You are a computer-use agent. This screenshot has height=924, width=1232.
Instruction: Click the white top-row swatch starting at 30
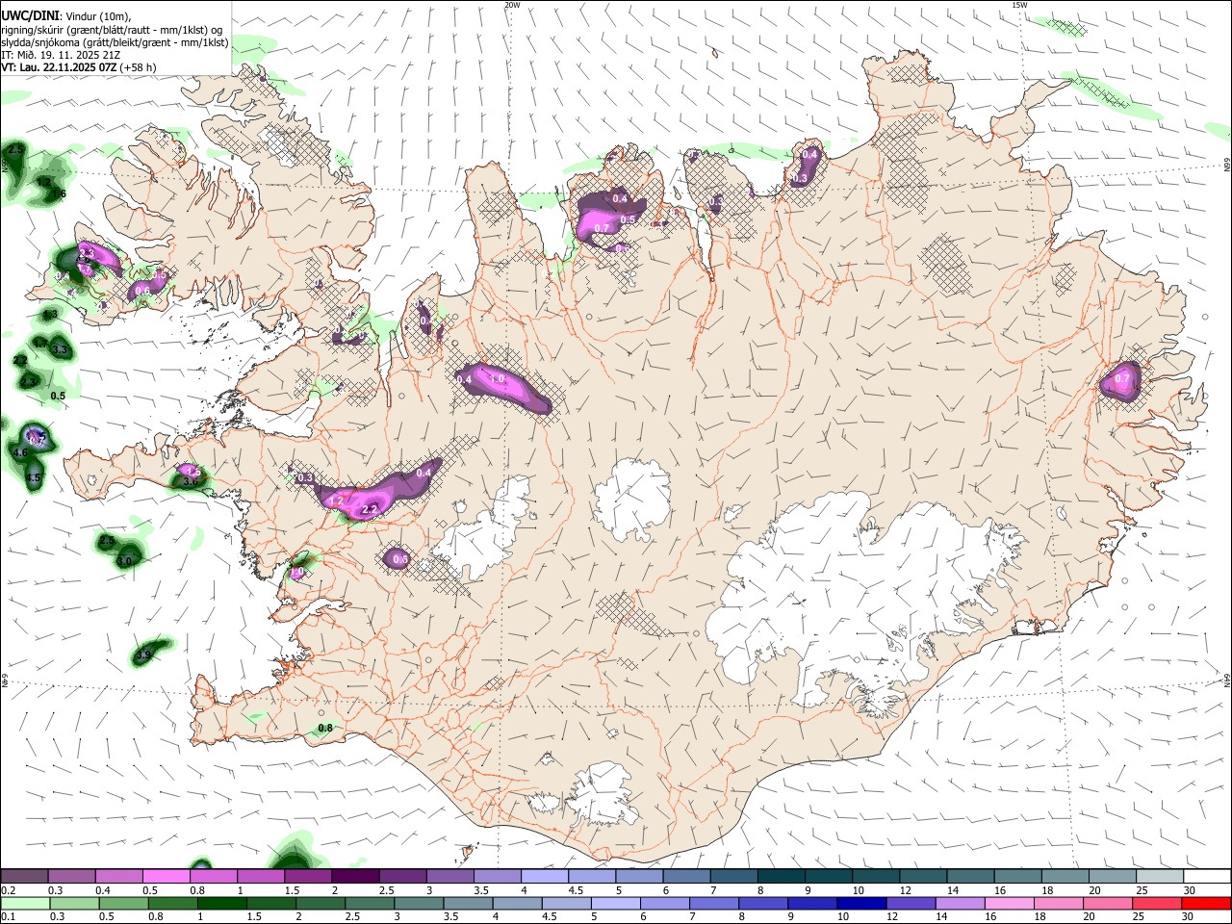1206,876
